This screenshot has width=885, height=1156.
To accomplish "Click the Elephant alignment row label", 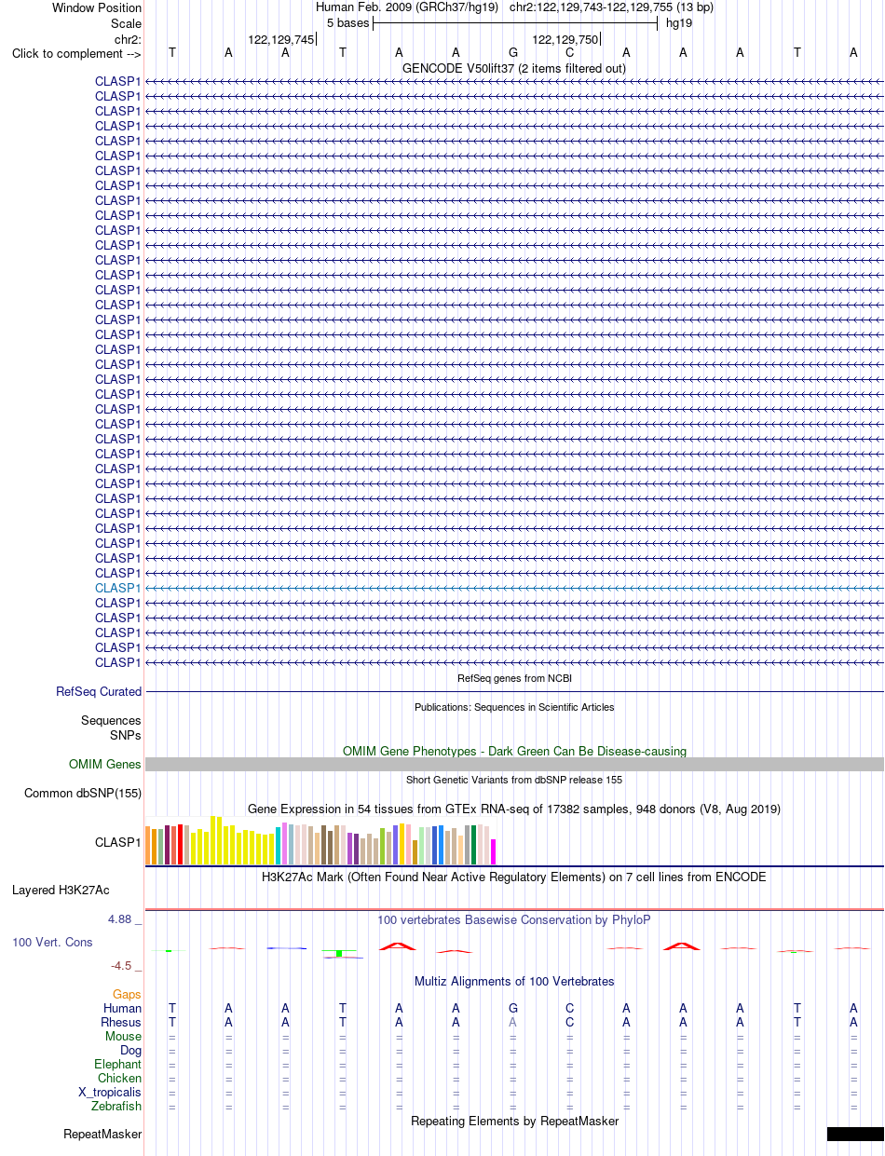I will pos(118,1064).
